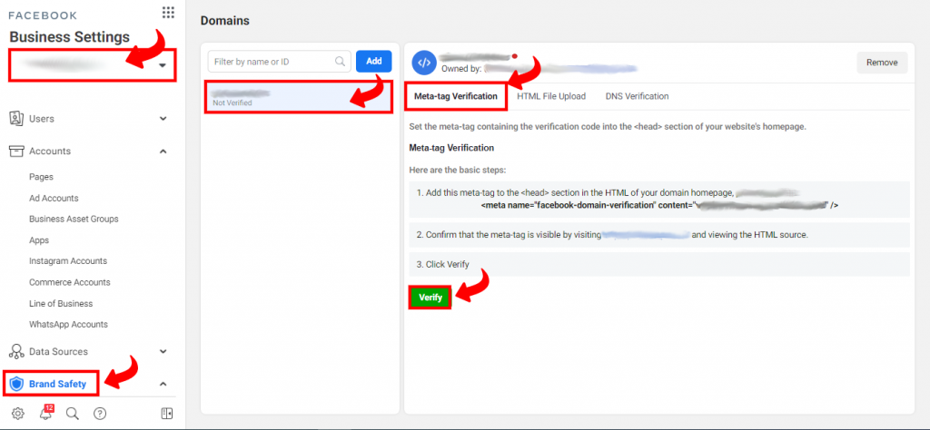Click the Data Sources nodes icon
930x430 pixels.
point(16,351)
